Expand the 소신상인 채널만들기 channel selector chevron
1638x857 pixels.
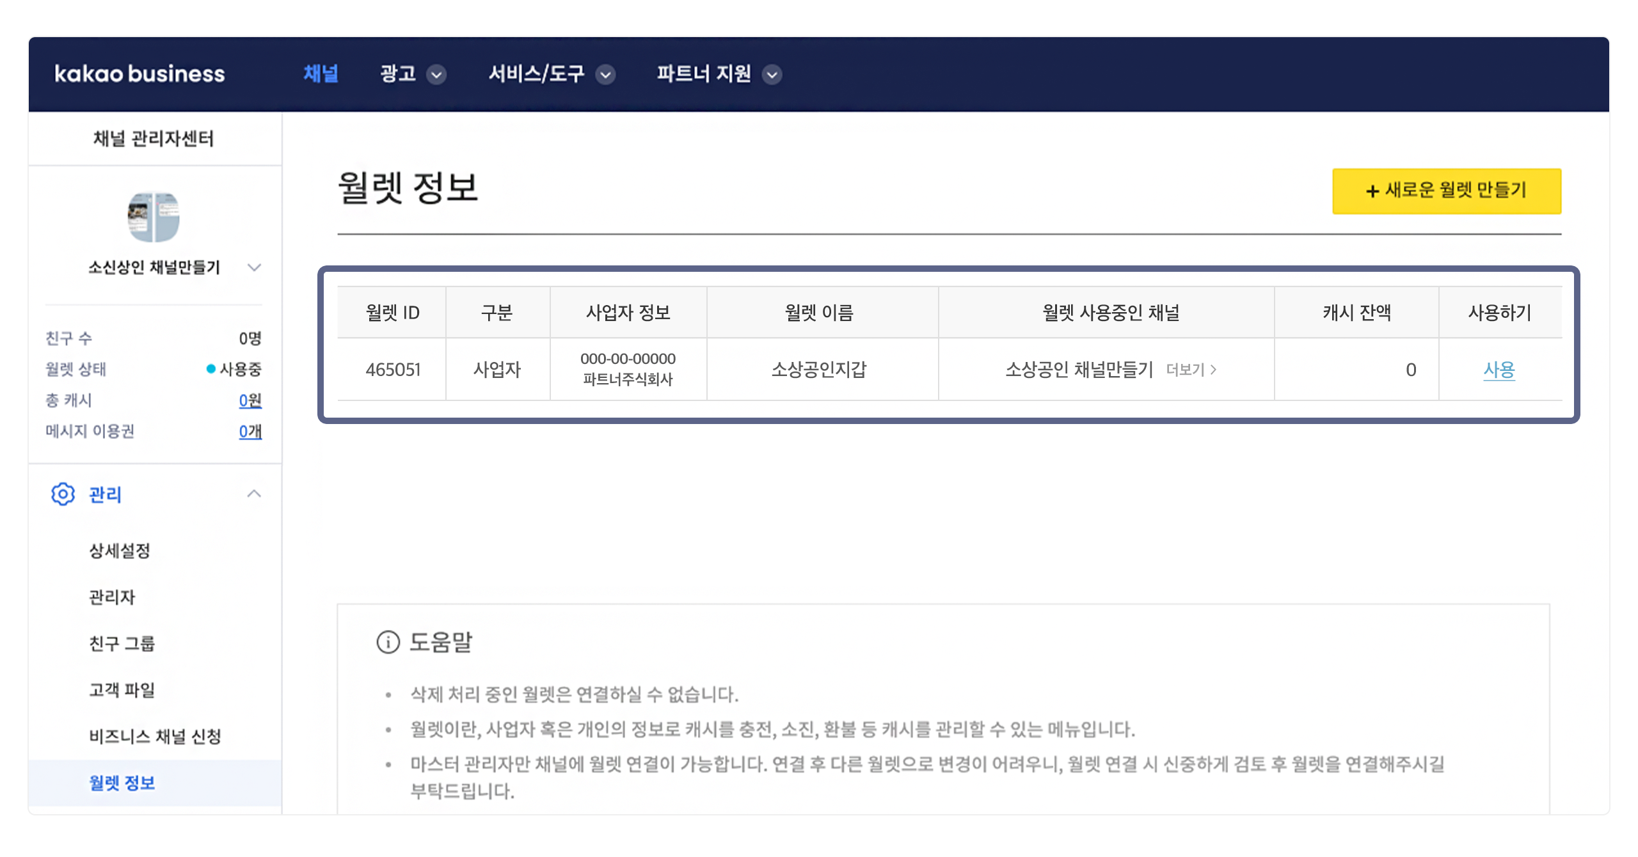pyautogui.click(x=254, y=267)
